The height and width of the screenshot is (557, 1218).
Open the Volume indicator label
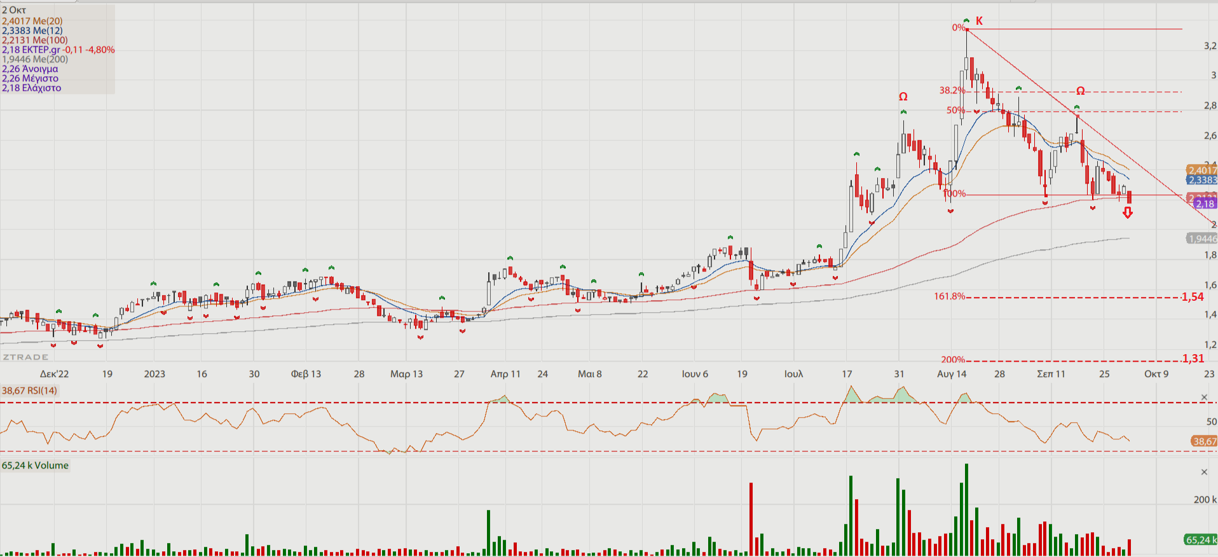coord(35,465)
